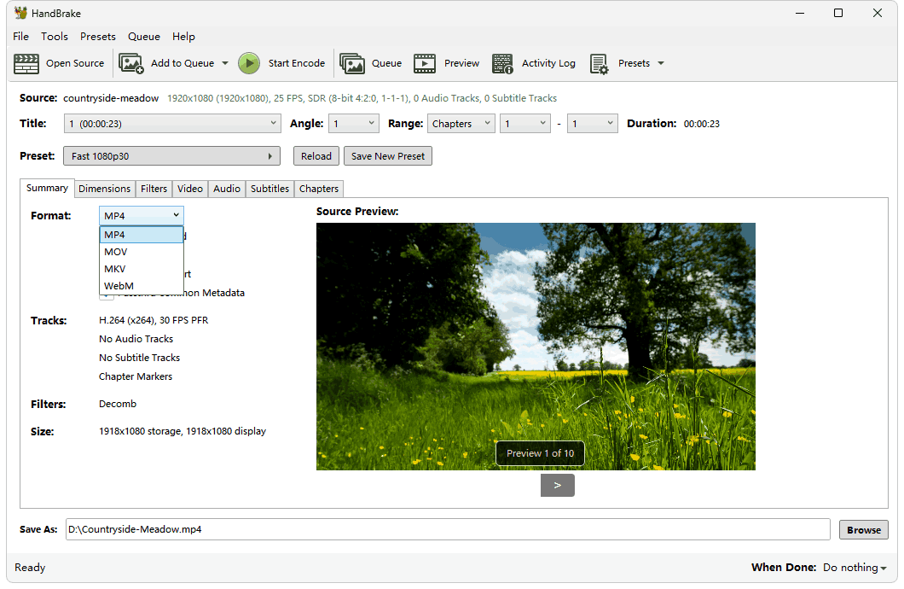Image resolution: width=904 pixels, height=589 pixels.
Task: Open the Tools menu
Action: tap(55, 37)
